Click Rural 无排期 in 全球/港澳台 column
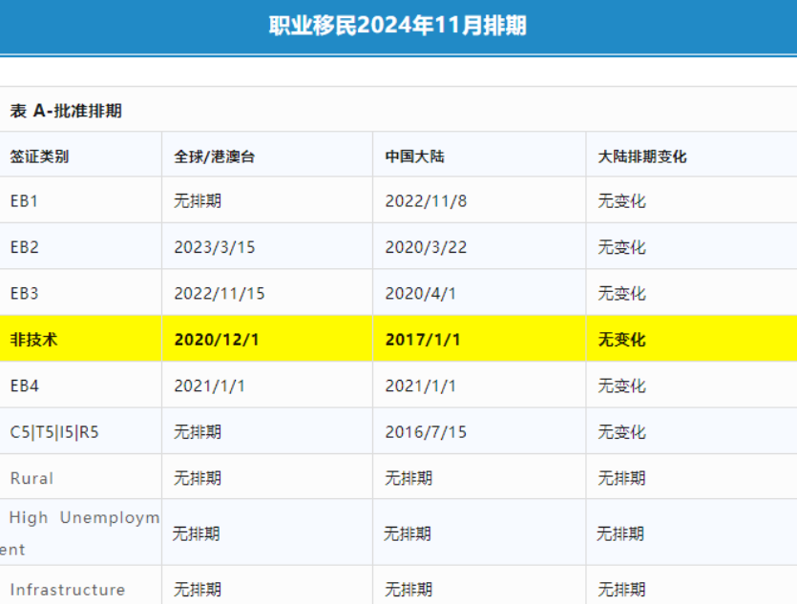Viewport: 797px width, 604px height. click(198, 479)
